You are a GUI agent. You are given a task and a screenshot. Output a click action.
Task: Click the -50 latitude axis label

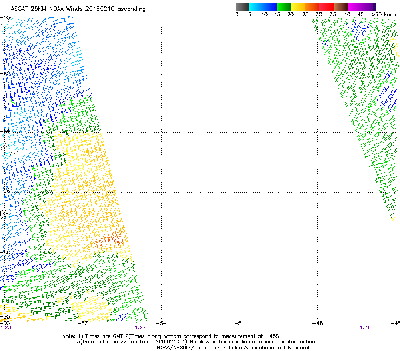pos(5,316)
